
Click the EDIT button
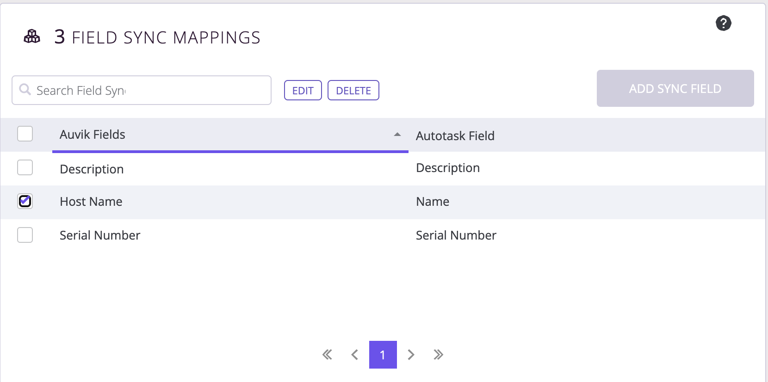click(x=303, y=90)
